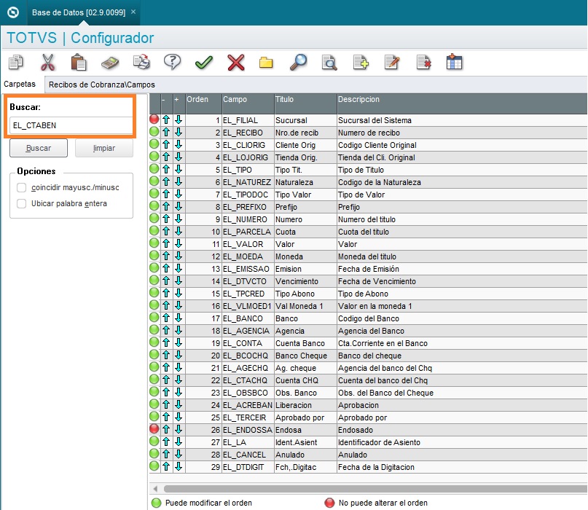Move EL_MOEDA row down with arrow

(x=179, y=256)
